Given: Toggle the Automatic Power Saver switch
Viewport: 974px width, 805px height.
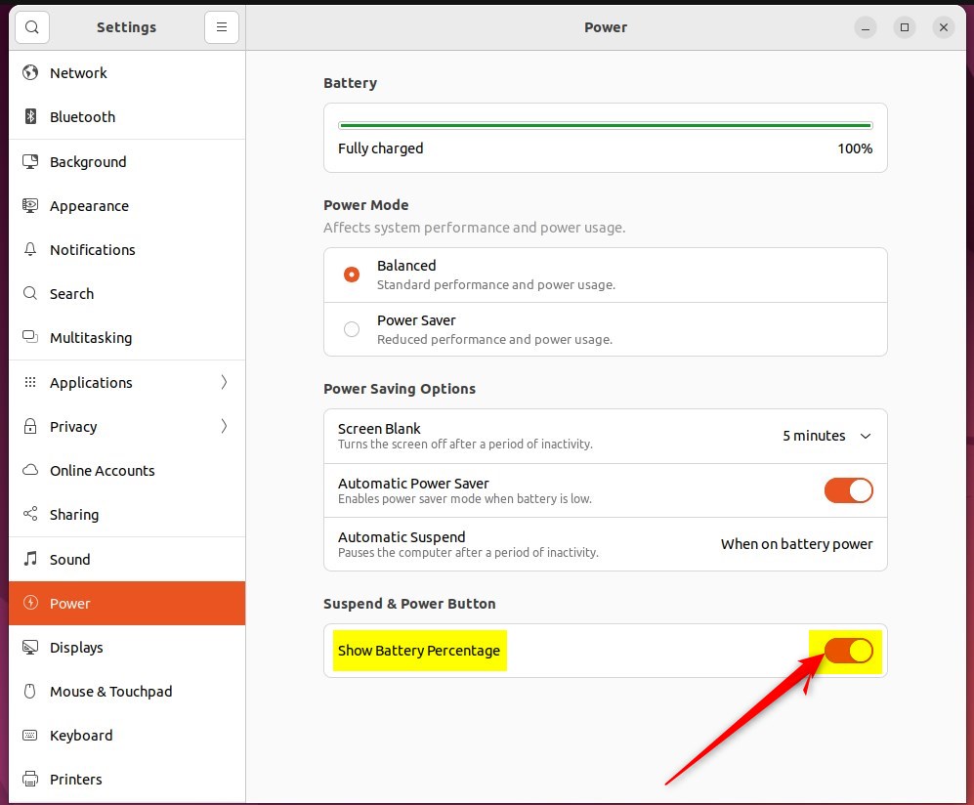Looking at the screenshot, I should click(x=849, y=490).
